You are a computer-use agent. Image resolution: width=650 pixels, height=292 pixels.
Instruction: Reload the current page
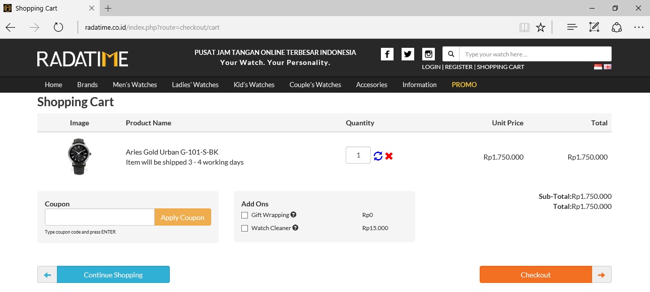58,27
